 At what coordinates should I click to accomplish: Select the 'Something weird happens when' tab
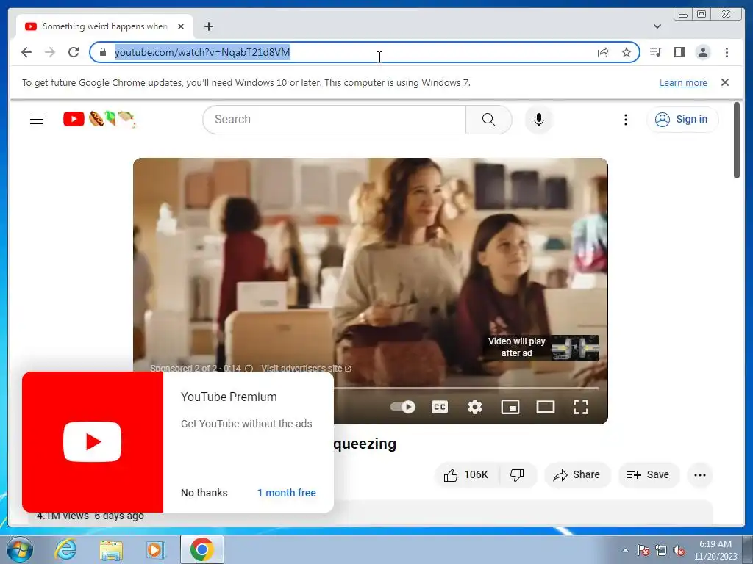(x=104, y=26)
